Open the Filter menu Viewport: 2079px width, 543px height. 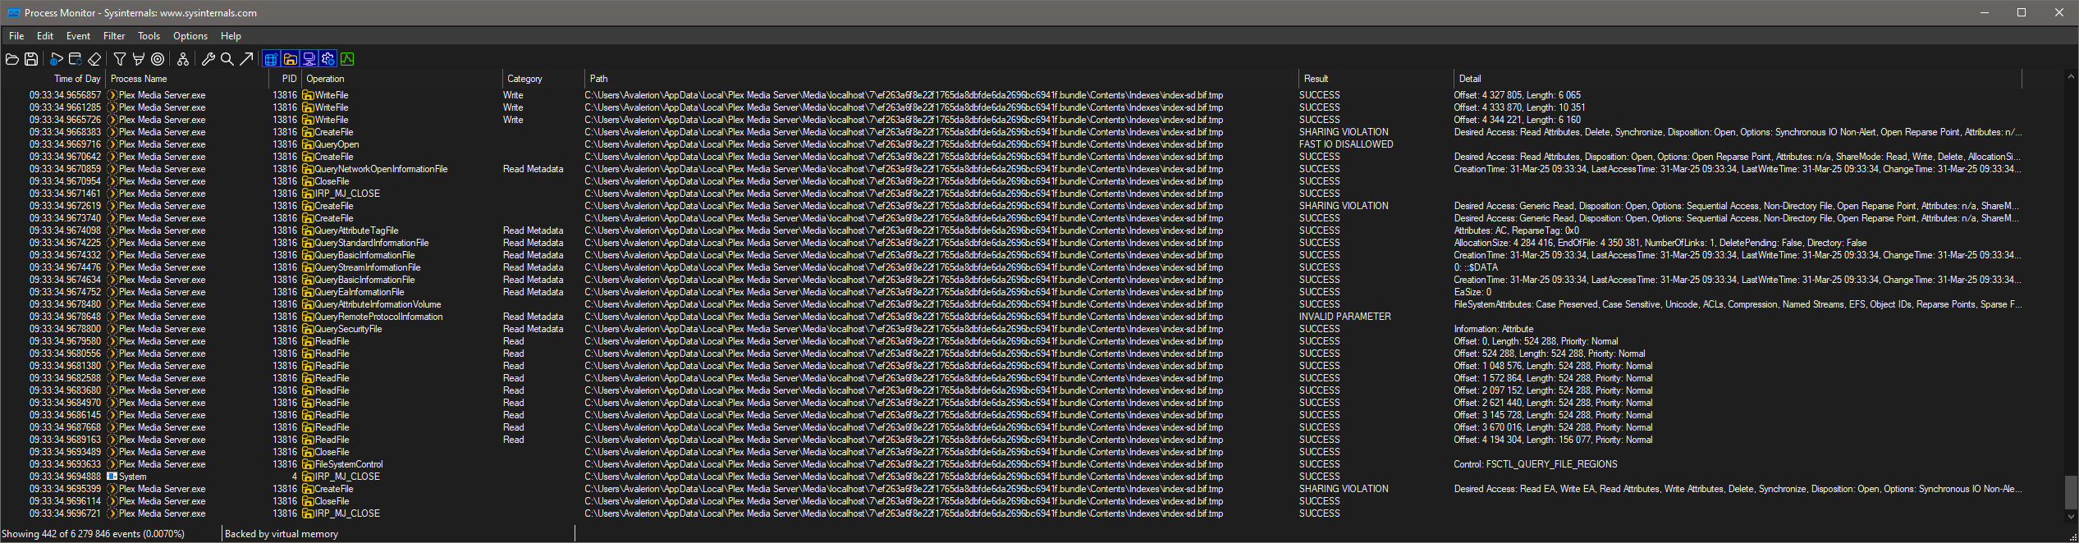coord(114,36)
